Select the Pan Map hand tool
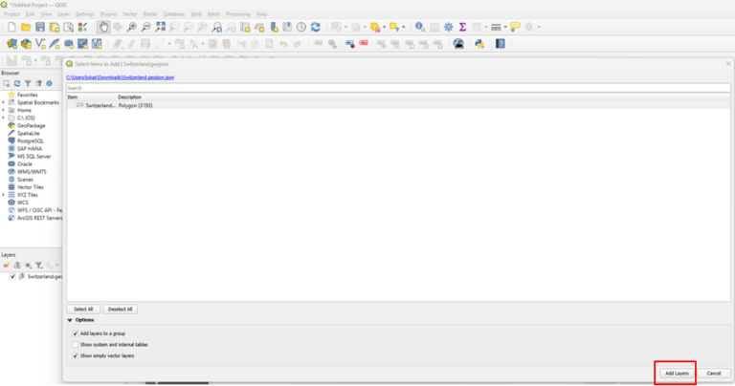 coord(103,27)
